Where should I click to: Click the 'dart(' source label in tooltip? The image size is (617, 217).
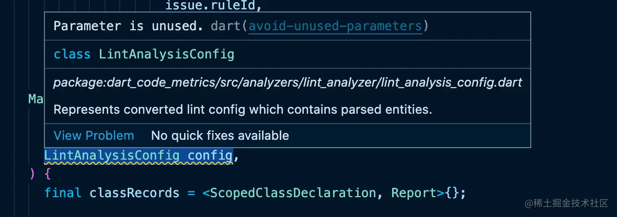tap(228, 26)
